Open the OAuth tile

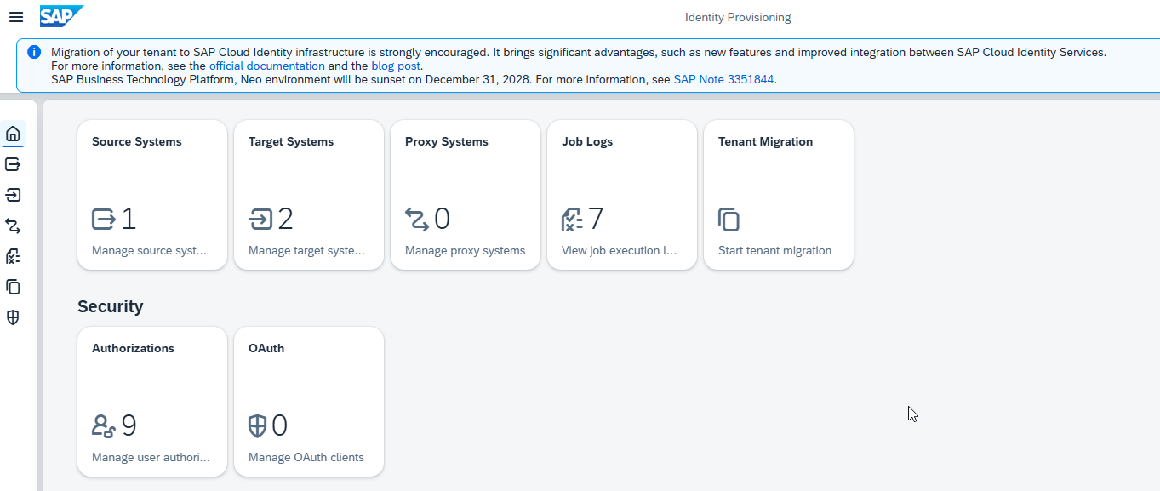point(309,402)
